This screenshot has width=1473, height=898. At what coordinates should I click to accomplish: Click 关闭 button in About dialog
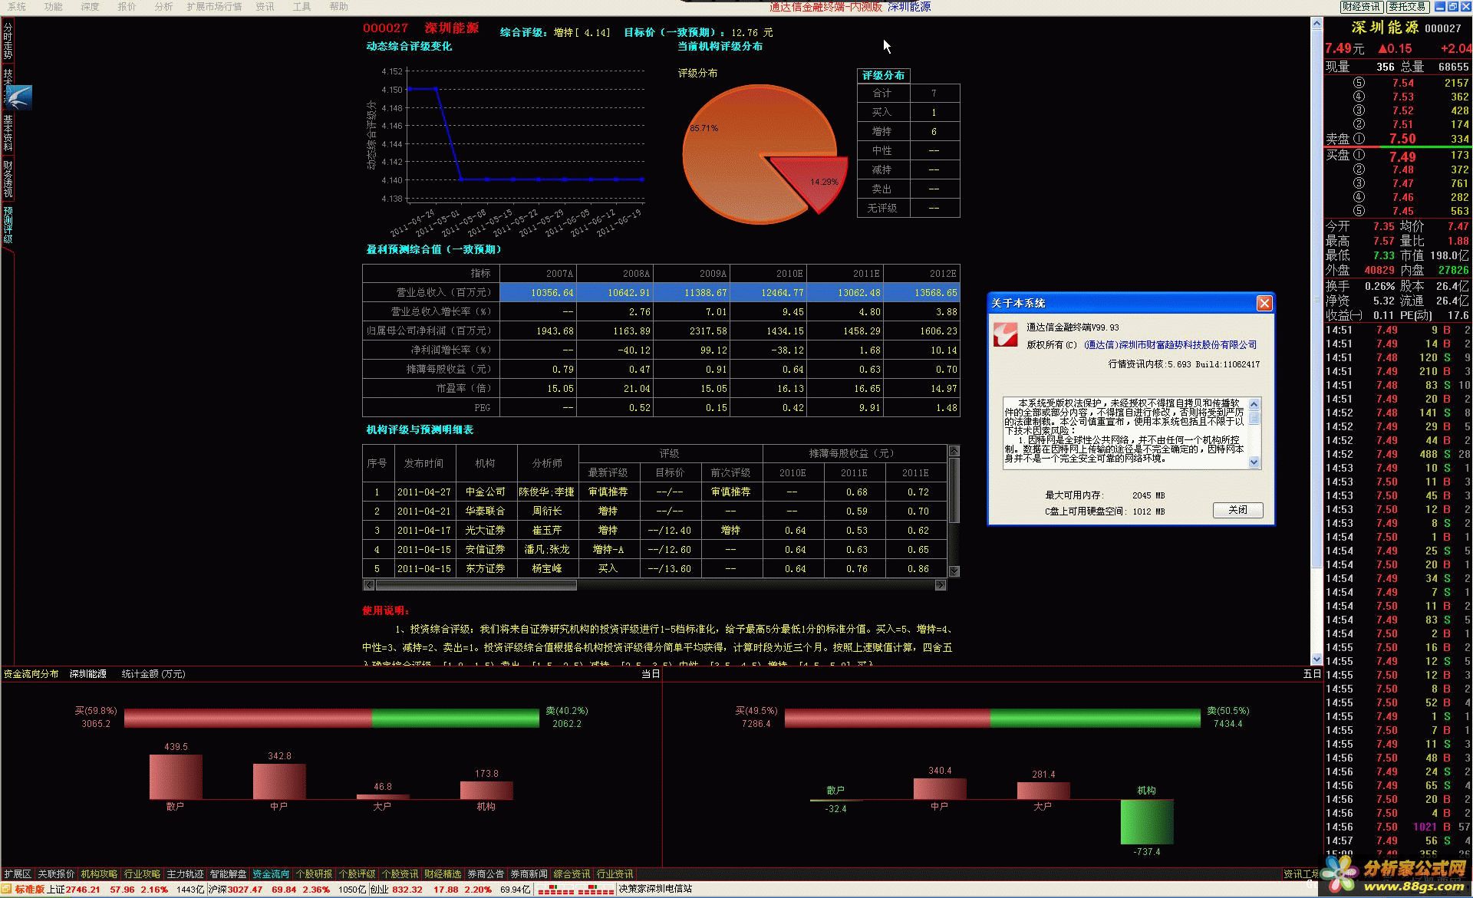point(1237,510)
